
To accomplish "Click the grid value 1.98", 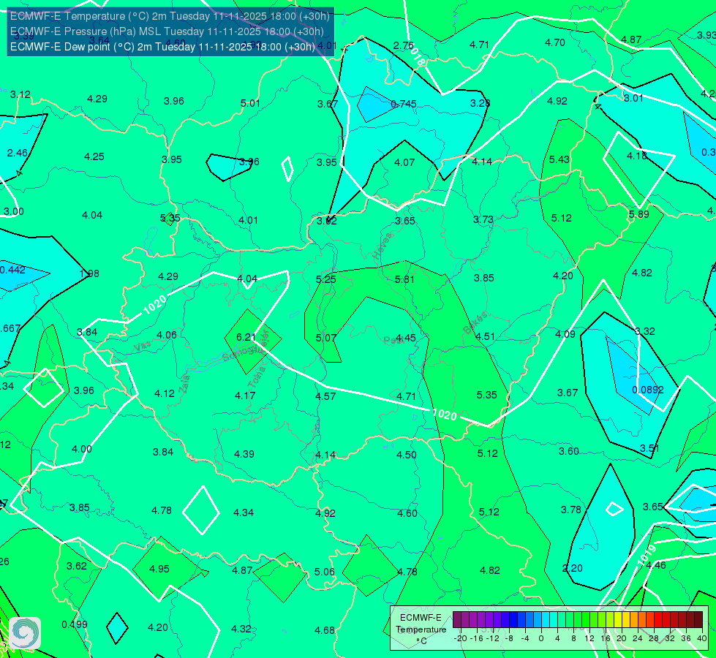I will coord(89,273).
